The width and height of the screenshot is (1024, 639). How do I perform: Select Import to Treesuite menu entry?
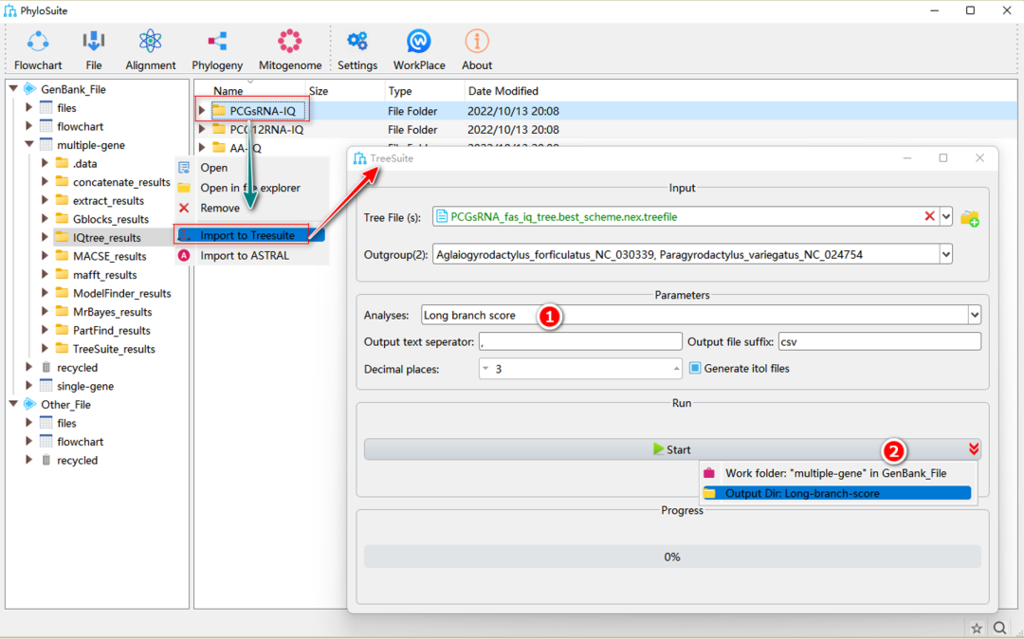coord(250,235)
